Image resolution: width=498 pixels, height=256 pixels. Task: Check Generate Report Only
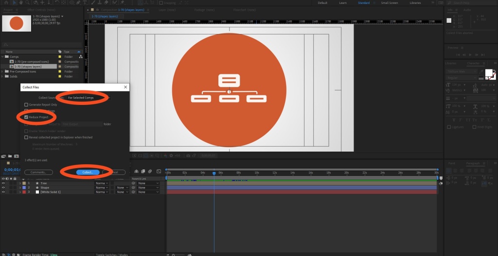pos(26,105)
